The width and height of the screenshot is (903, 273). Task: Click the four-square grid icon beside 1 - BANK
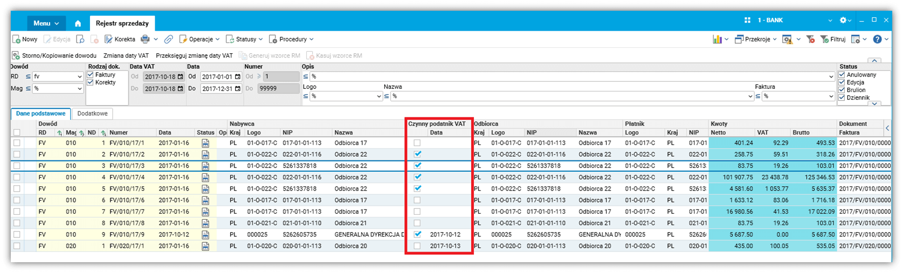[747, 20]
